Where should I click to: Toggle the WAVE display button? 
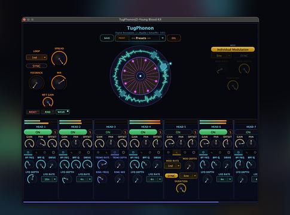point(63,112)
